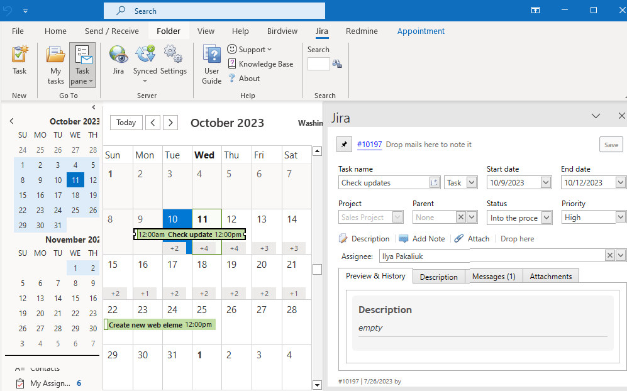Open My tasks folder icon
627x391 pixels.
point(55,65)
